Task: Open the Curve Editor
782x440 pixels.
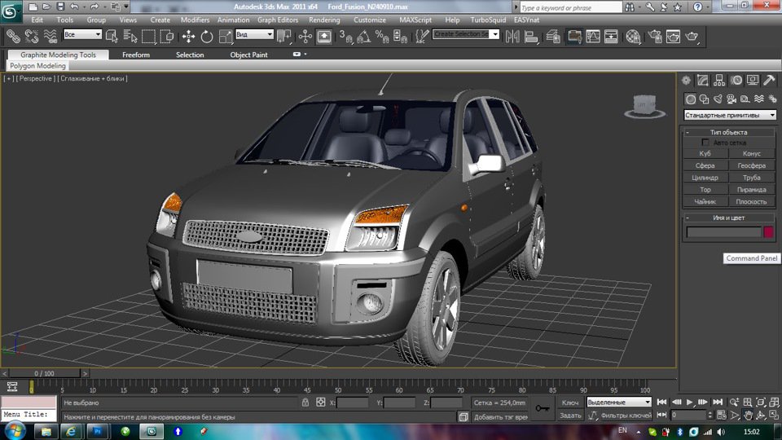Action: tap(593, 37)
